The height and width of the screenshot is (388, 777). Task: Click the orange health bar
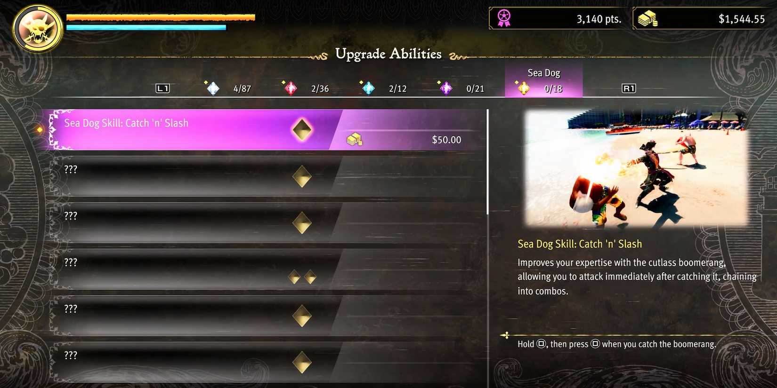pos(161,17)
